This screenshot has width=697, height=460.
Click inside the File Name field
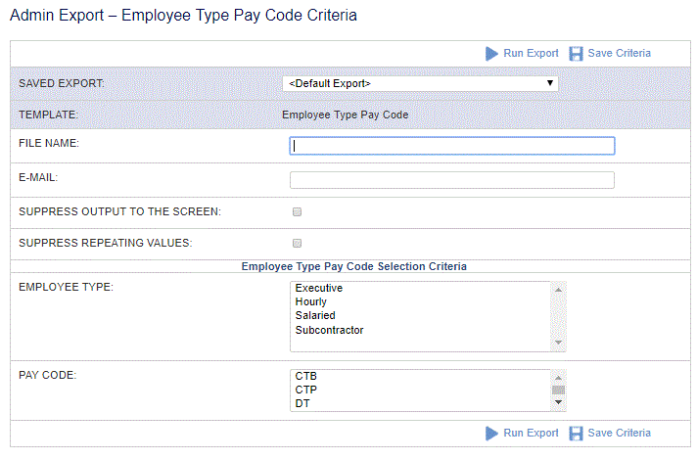pos(452,146)
